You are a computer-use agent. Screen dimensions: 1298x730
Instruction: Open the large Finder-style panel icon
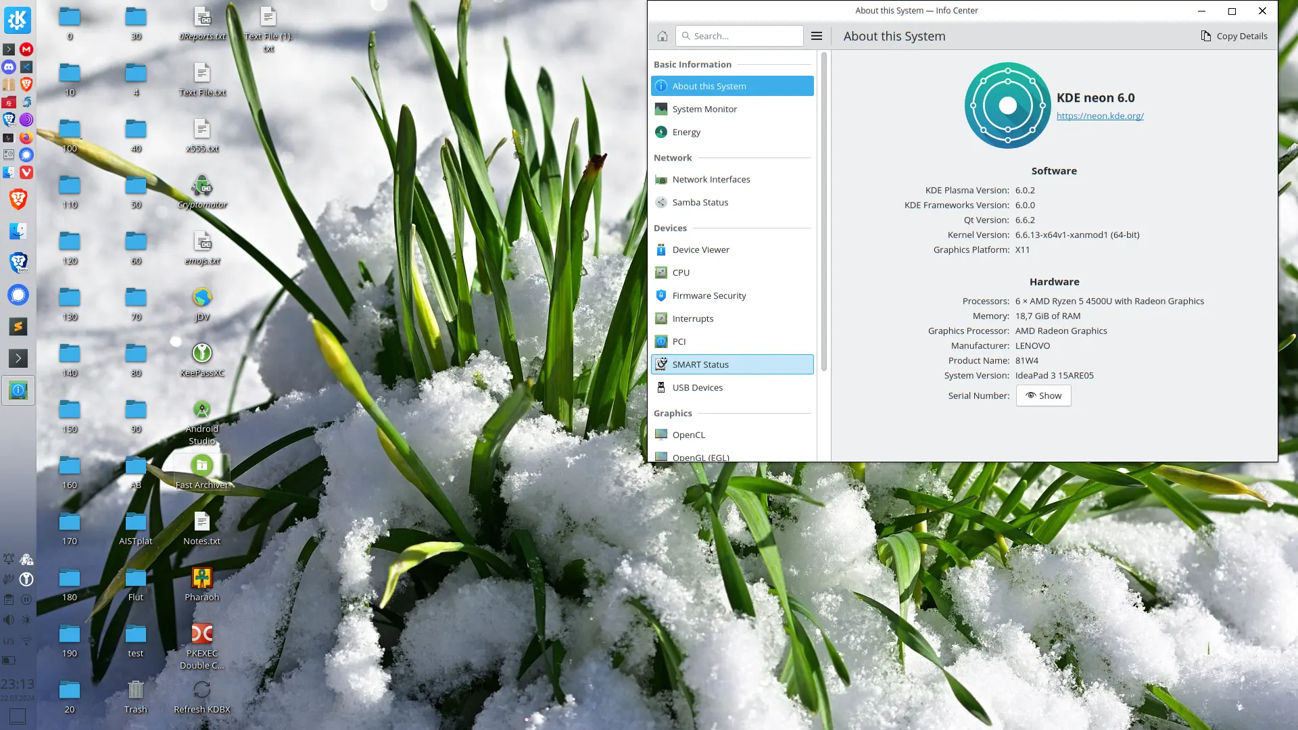(18, 231)
